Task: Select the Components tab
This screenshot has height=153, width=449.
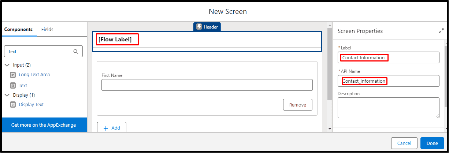Action: tap(18, 29)
